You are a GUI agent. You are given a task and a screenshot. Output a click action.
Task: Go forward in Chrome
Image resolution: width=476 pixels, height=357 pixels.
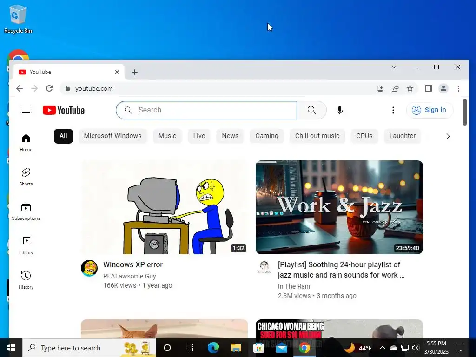click(x=34, y=88)
